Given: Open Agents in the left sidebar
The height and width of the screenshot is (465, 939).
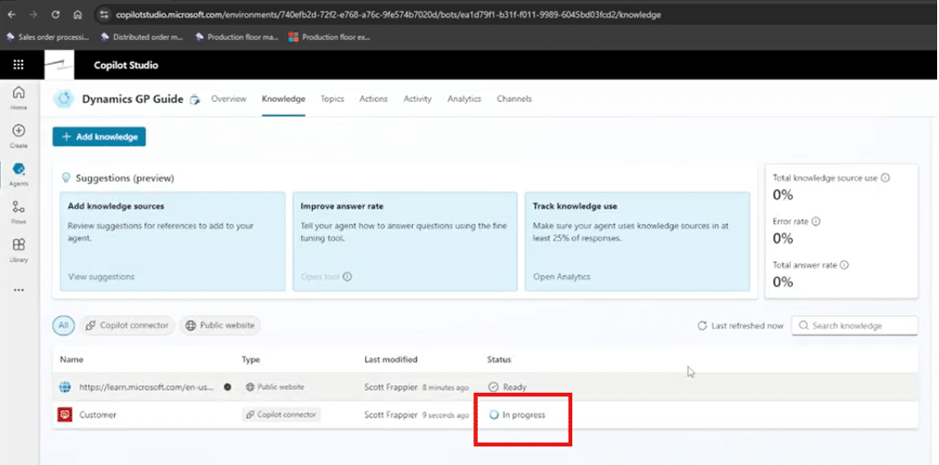Looking at the screenshot, I should point(19,174).
